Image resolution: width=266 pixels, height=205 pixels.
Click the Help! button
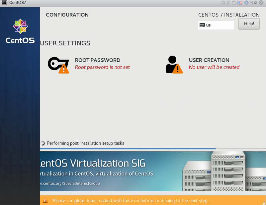click(249, 24)
